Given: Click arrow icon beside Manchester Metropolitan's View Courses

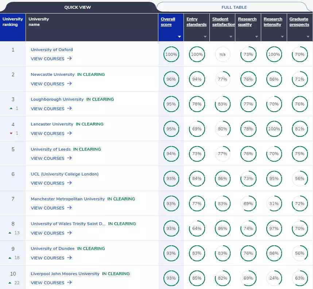Looking at the screenshot, I should (69, 208).
